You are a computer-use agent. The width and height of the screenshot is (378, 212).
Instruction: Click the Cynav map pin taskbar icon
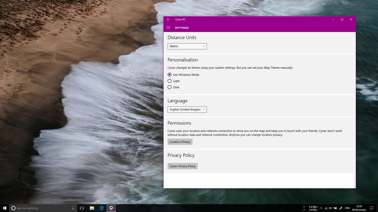(x=111, y=208)
